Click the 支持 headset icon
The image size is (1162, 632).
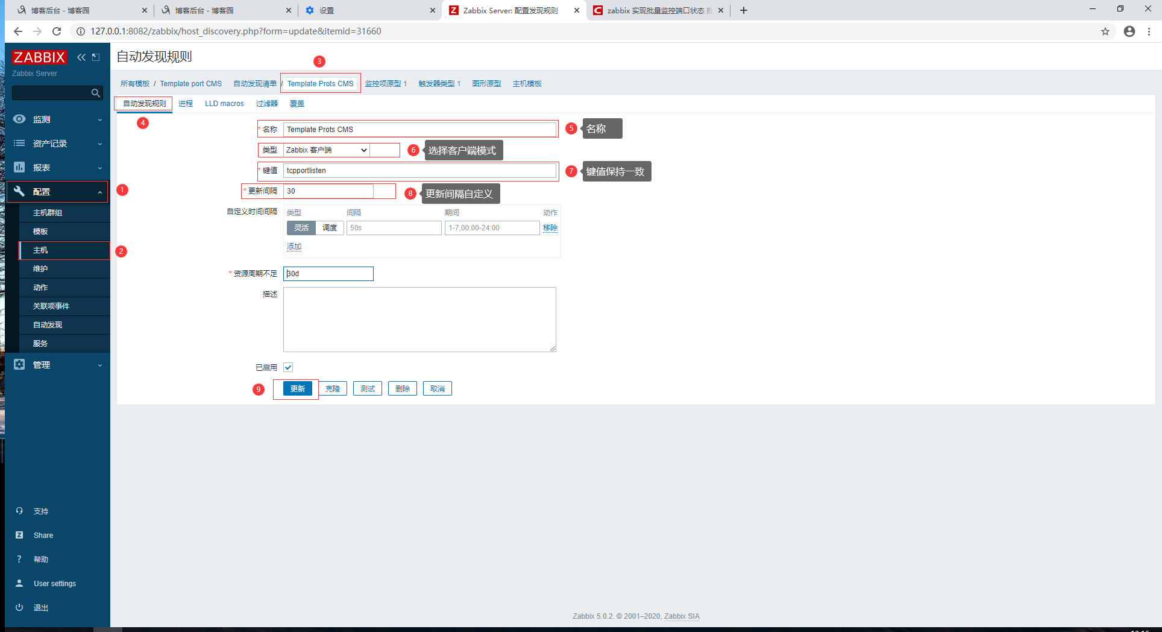tap(19, 511)
